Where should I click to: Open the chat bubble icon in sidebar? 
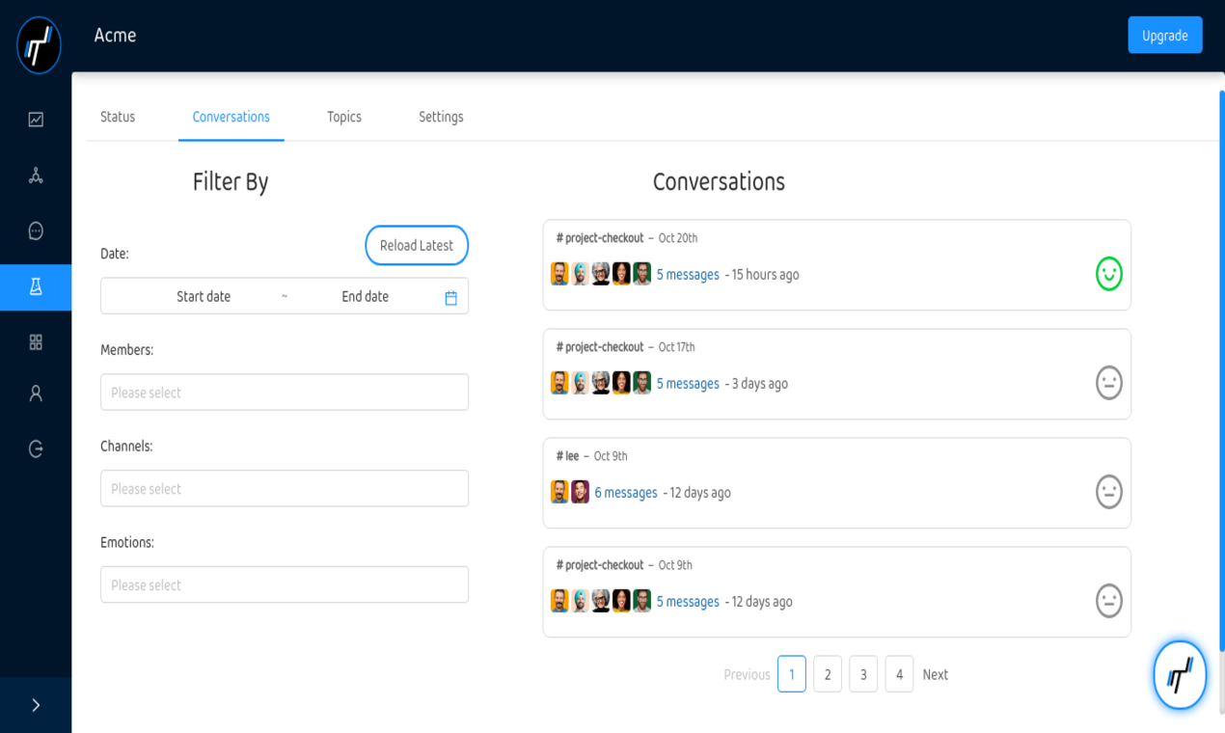[36, 231]
